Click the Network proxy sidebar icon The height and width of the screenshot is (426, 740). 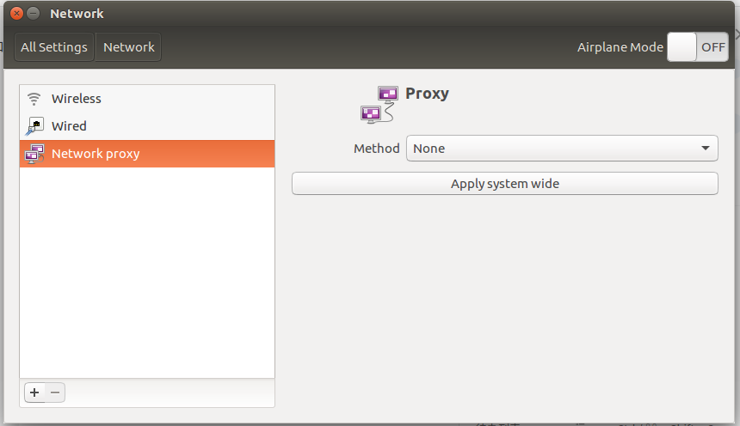click(34, 154)
